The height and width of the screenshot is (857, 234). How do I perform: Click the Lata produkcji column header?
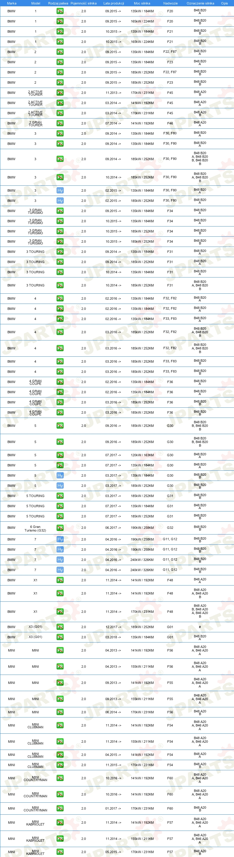(113, 3)
